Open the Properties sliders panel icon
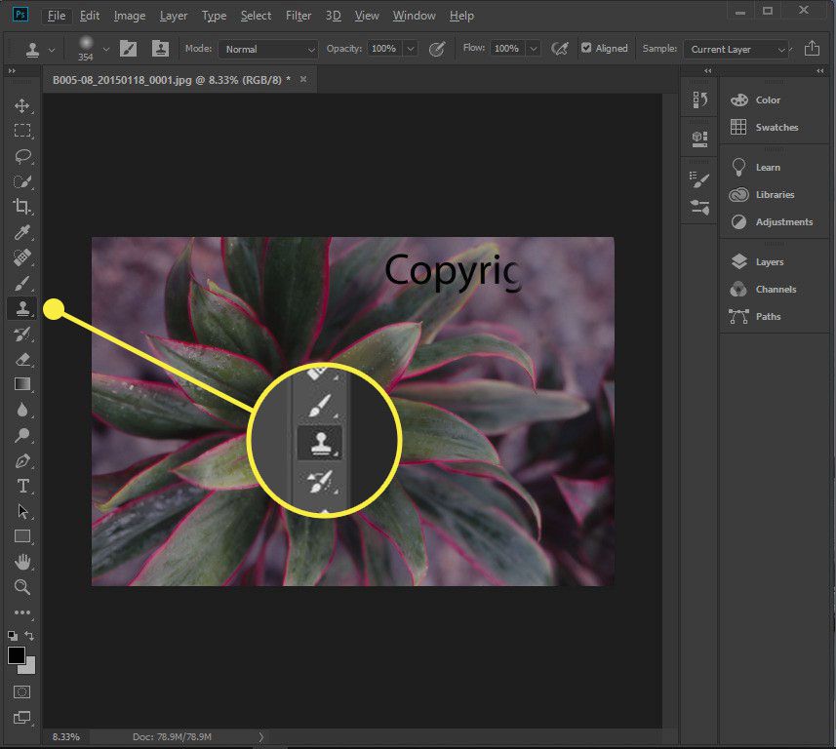 [699, 207]
